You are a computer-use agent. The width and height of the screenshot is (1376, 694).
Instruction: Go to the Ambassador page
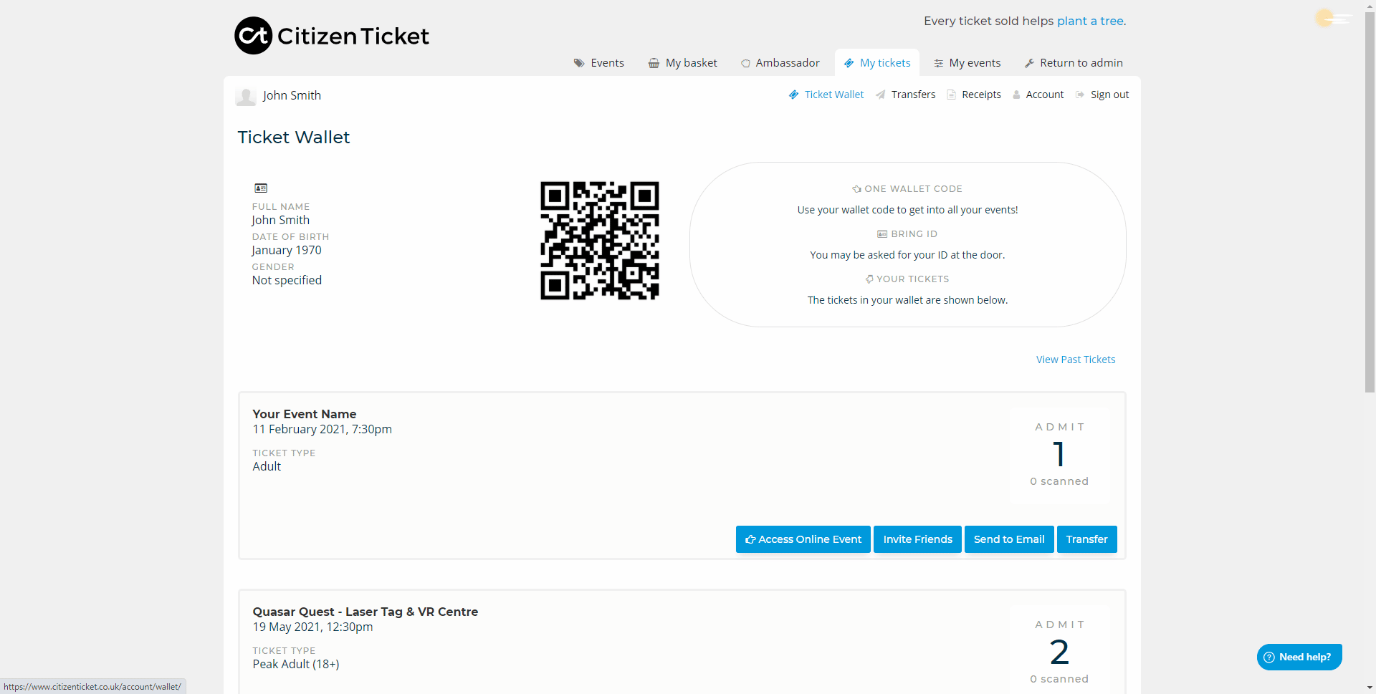(x=780, y=63)
